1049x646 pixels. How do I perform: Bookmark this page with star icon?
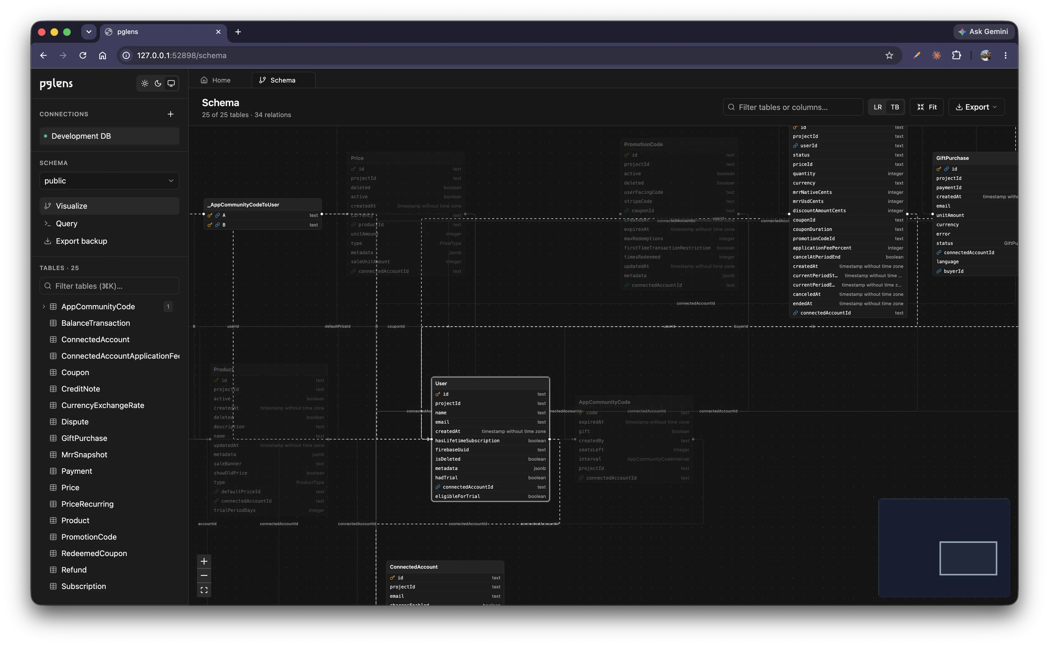pos(889,56)
